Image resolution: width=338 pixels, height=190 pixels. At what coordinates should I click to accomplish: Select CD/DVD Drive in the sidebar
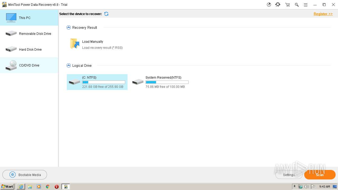tap(29, 65)
